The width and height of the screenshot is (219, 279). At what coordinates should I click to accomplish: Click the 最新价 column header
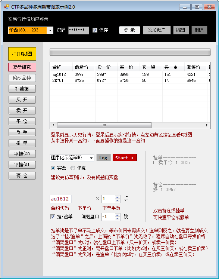(84, 67)
